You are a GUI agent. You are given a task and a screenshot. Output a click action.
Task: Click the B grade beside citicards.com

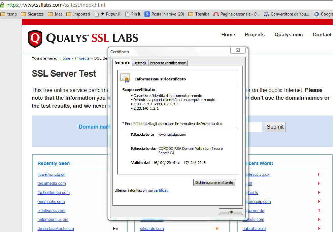tap(217, 229)
